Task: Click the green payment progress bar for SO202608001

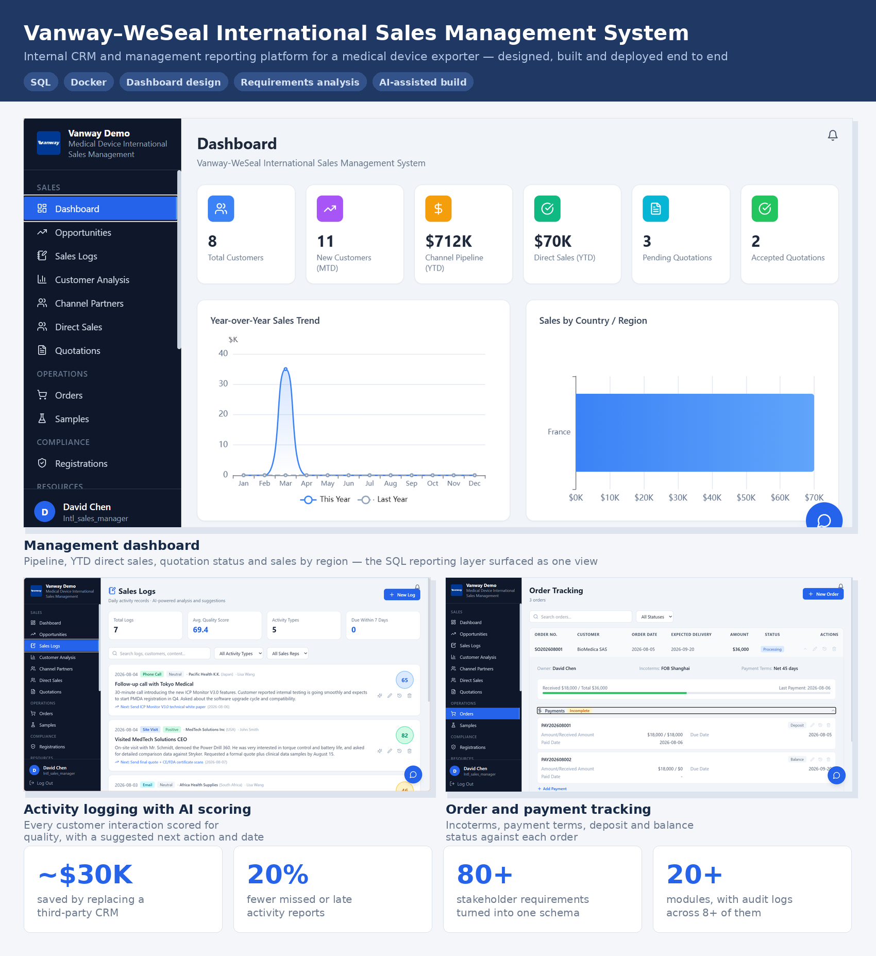Action: pos(614,693)
